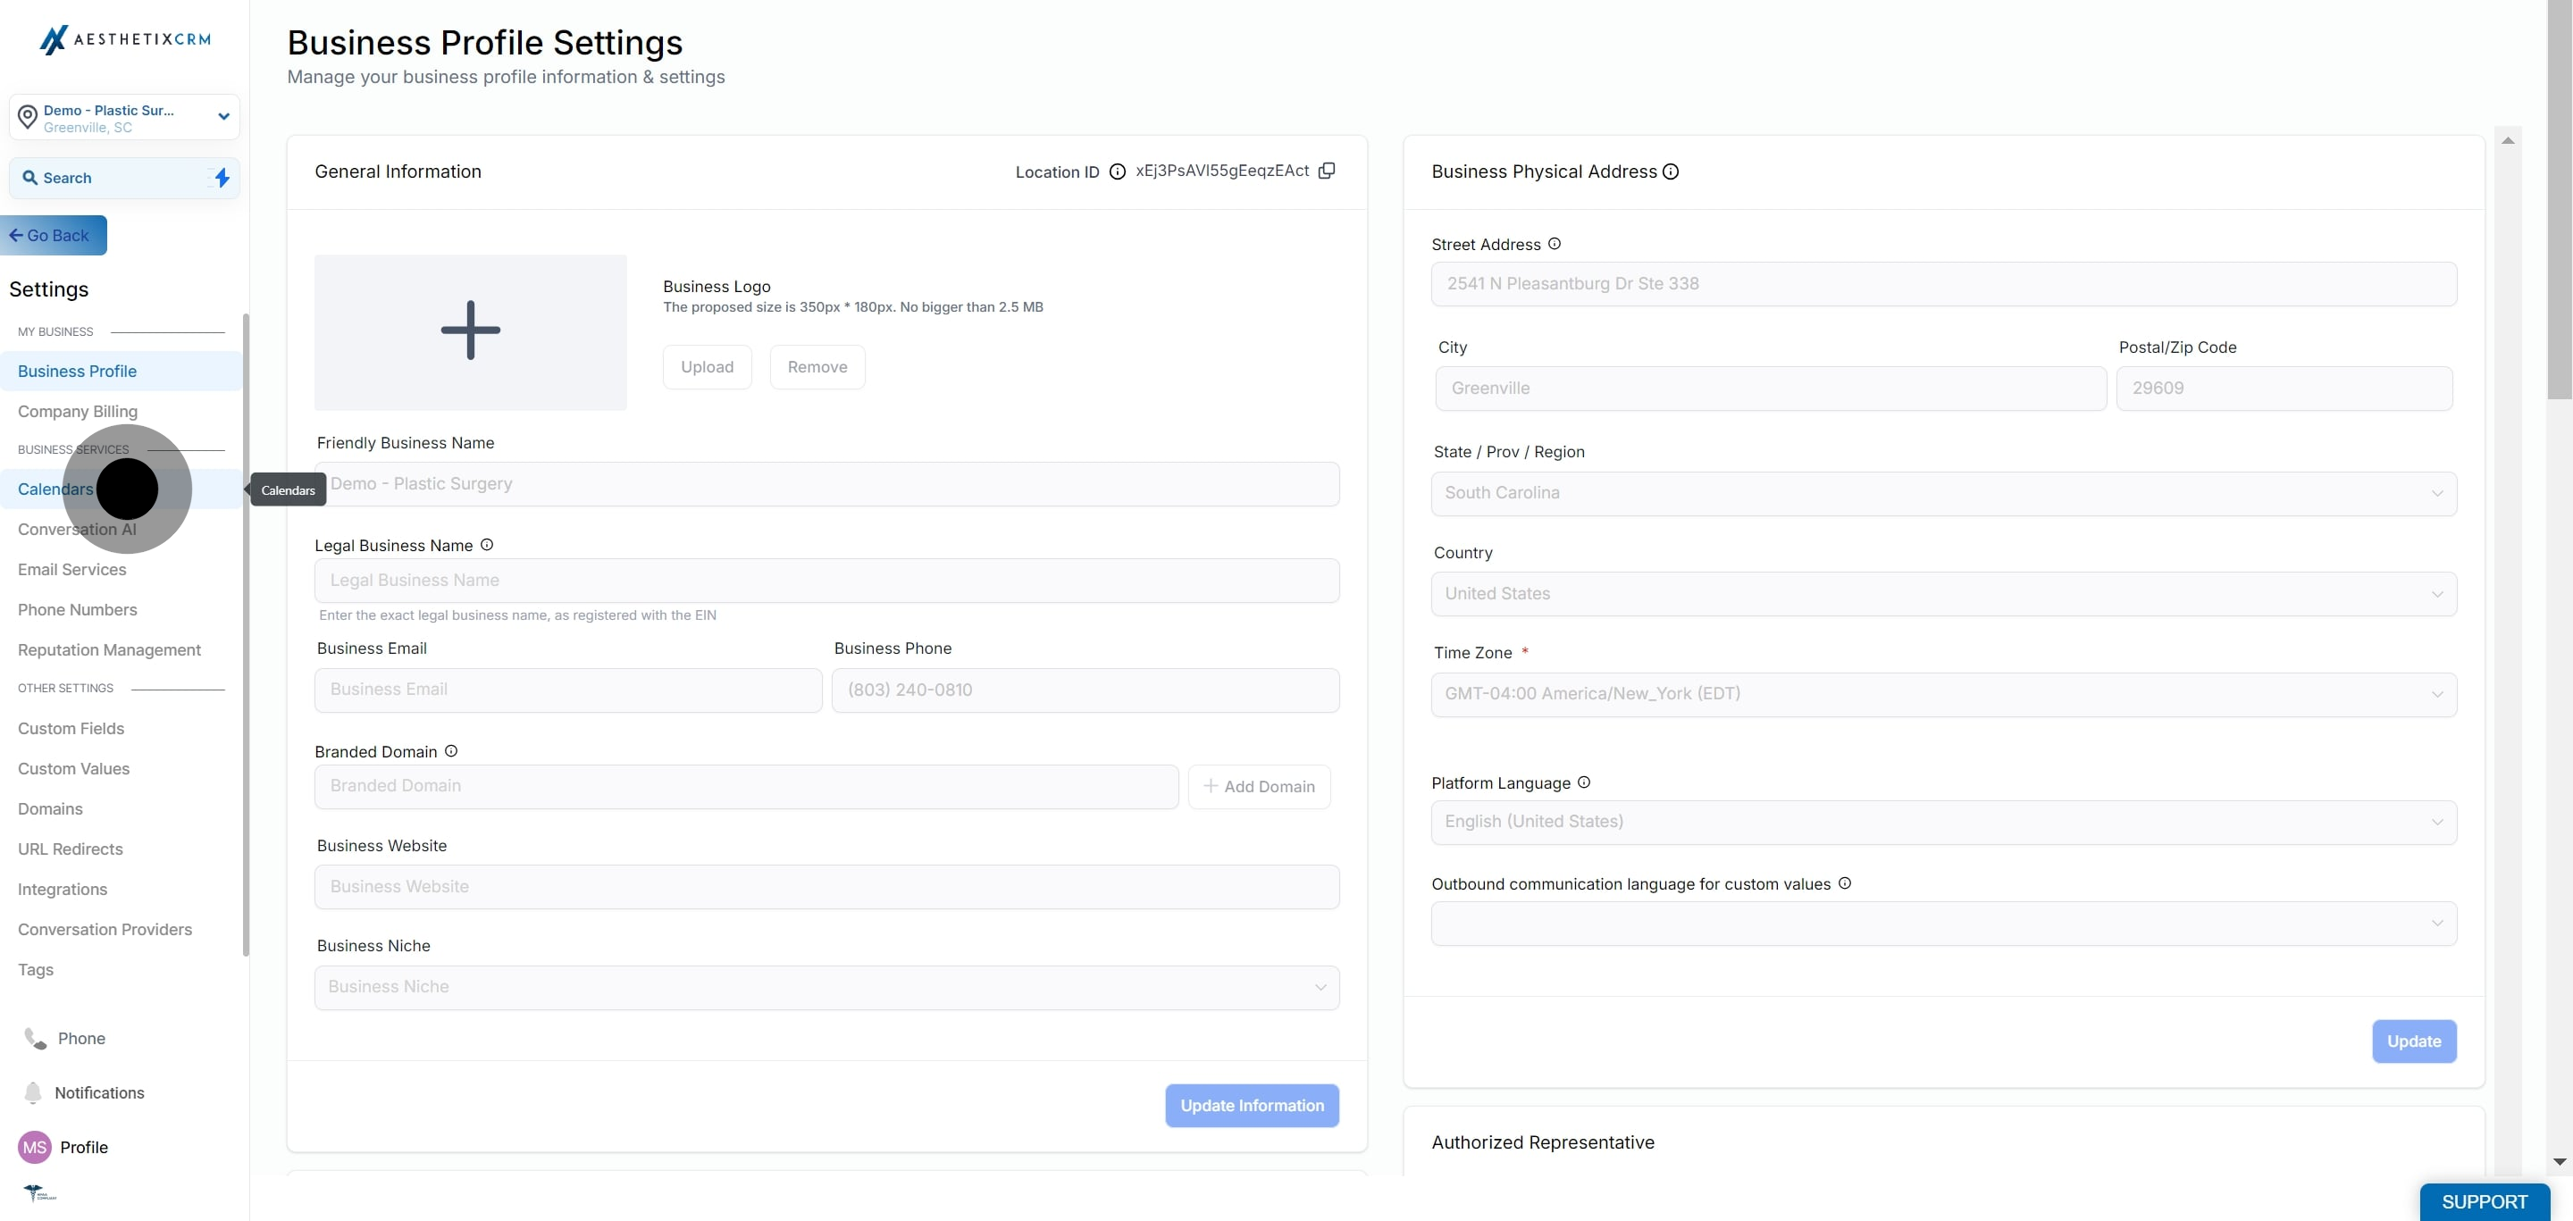Click the MS profile avatar
2573x1221 pixels.
point(35,1147)
